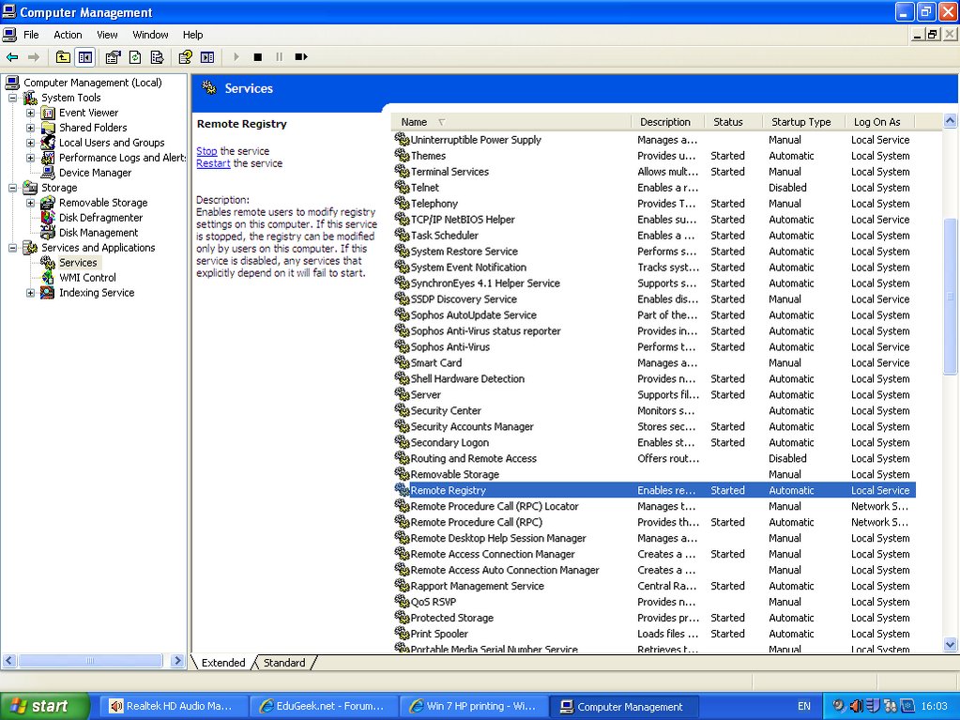Viewport: 960px width, 720px height.
Task: Click the Disk Defragmenter tree icon
Action: click(x=48, y=218)
